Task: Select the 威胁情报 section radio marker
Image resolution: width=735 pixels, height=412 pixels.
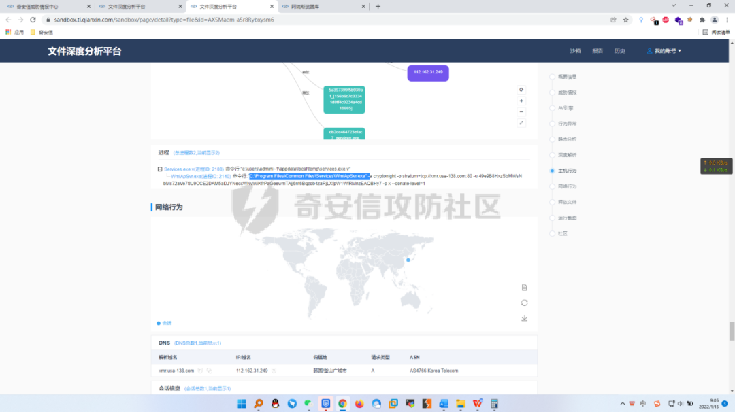Action: 552,92
